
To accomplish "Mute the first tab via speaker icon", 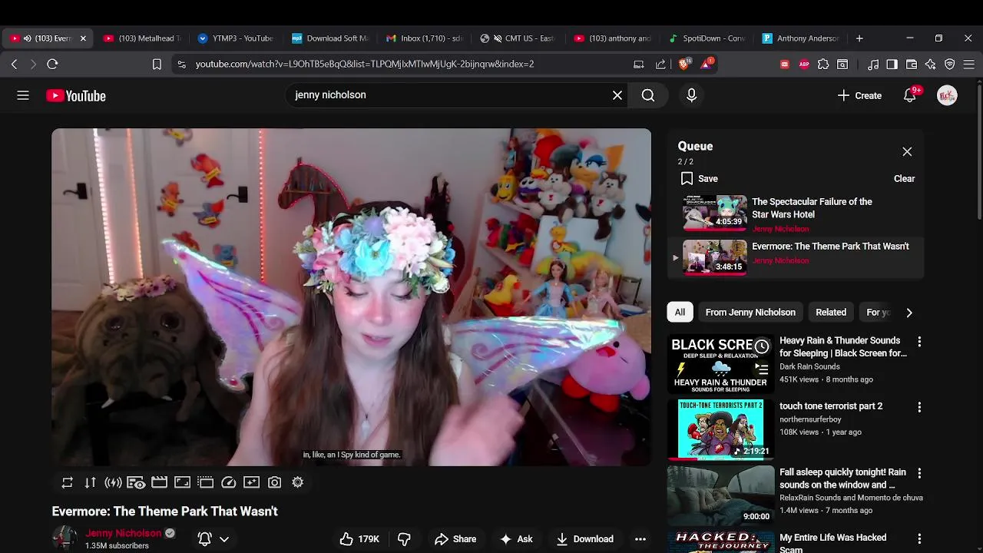I will [28, 38].
